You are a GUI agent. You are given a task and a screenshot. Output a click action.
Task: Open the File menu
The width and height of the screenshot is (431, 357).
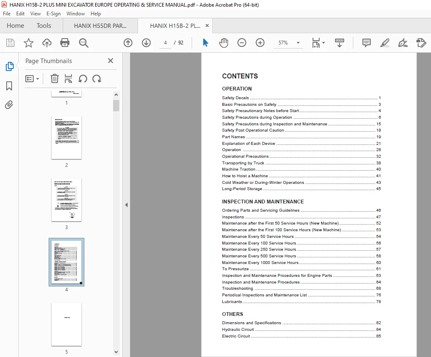click(7, 13)
